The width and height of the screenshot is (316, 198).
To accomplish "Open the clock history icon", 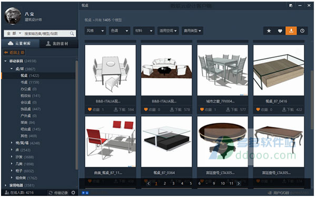I will [x=302, y=31].
